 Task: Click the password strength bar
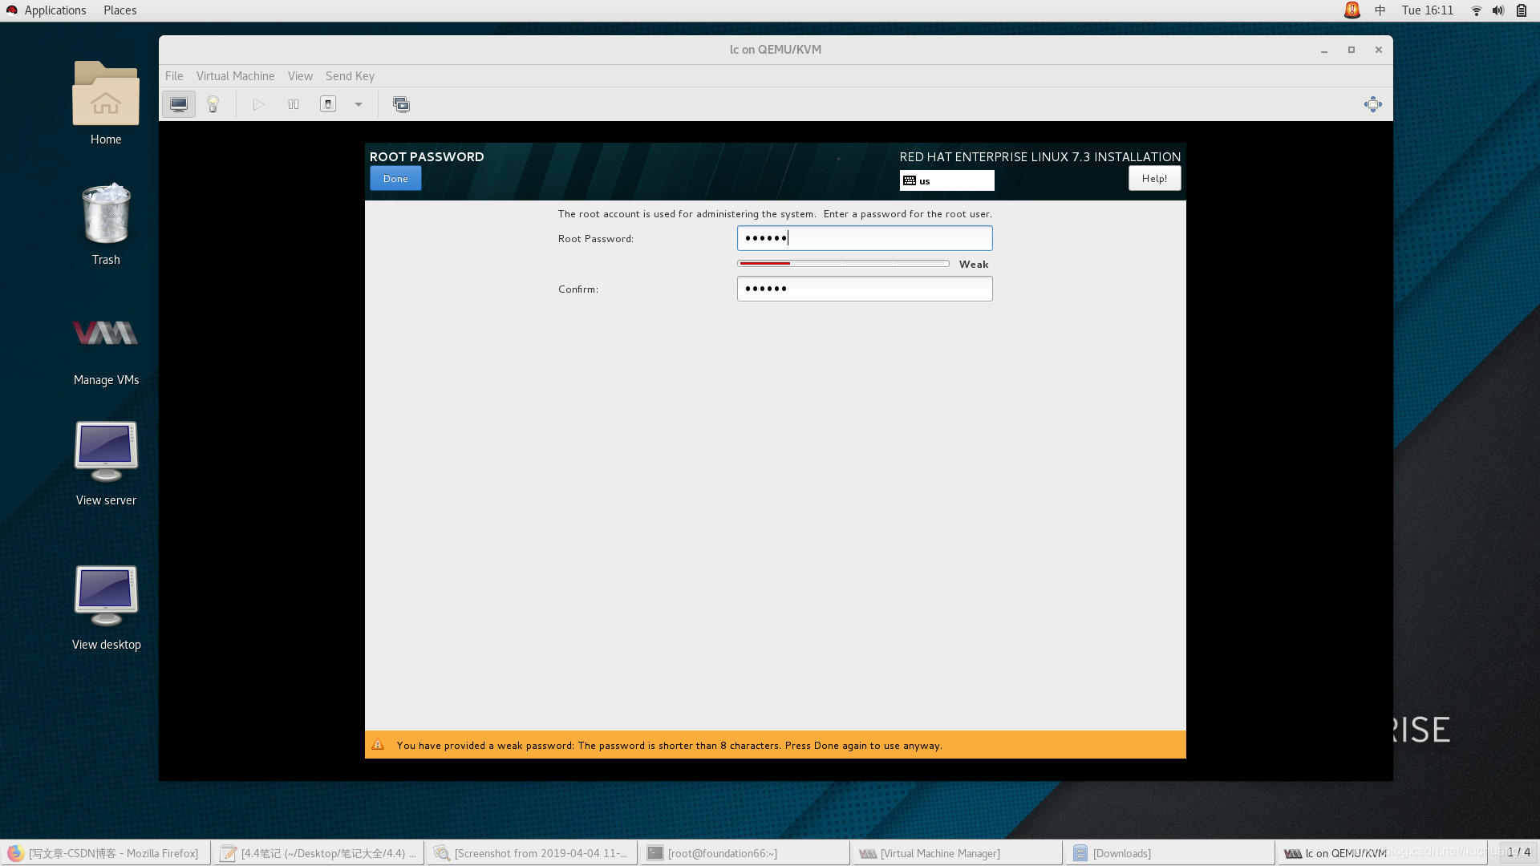843,264
